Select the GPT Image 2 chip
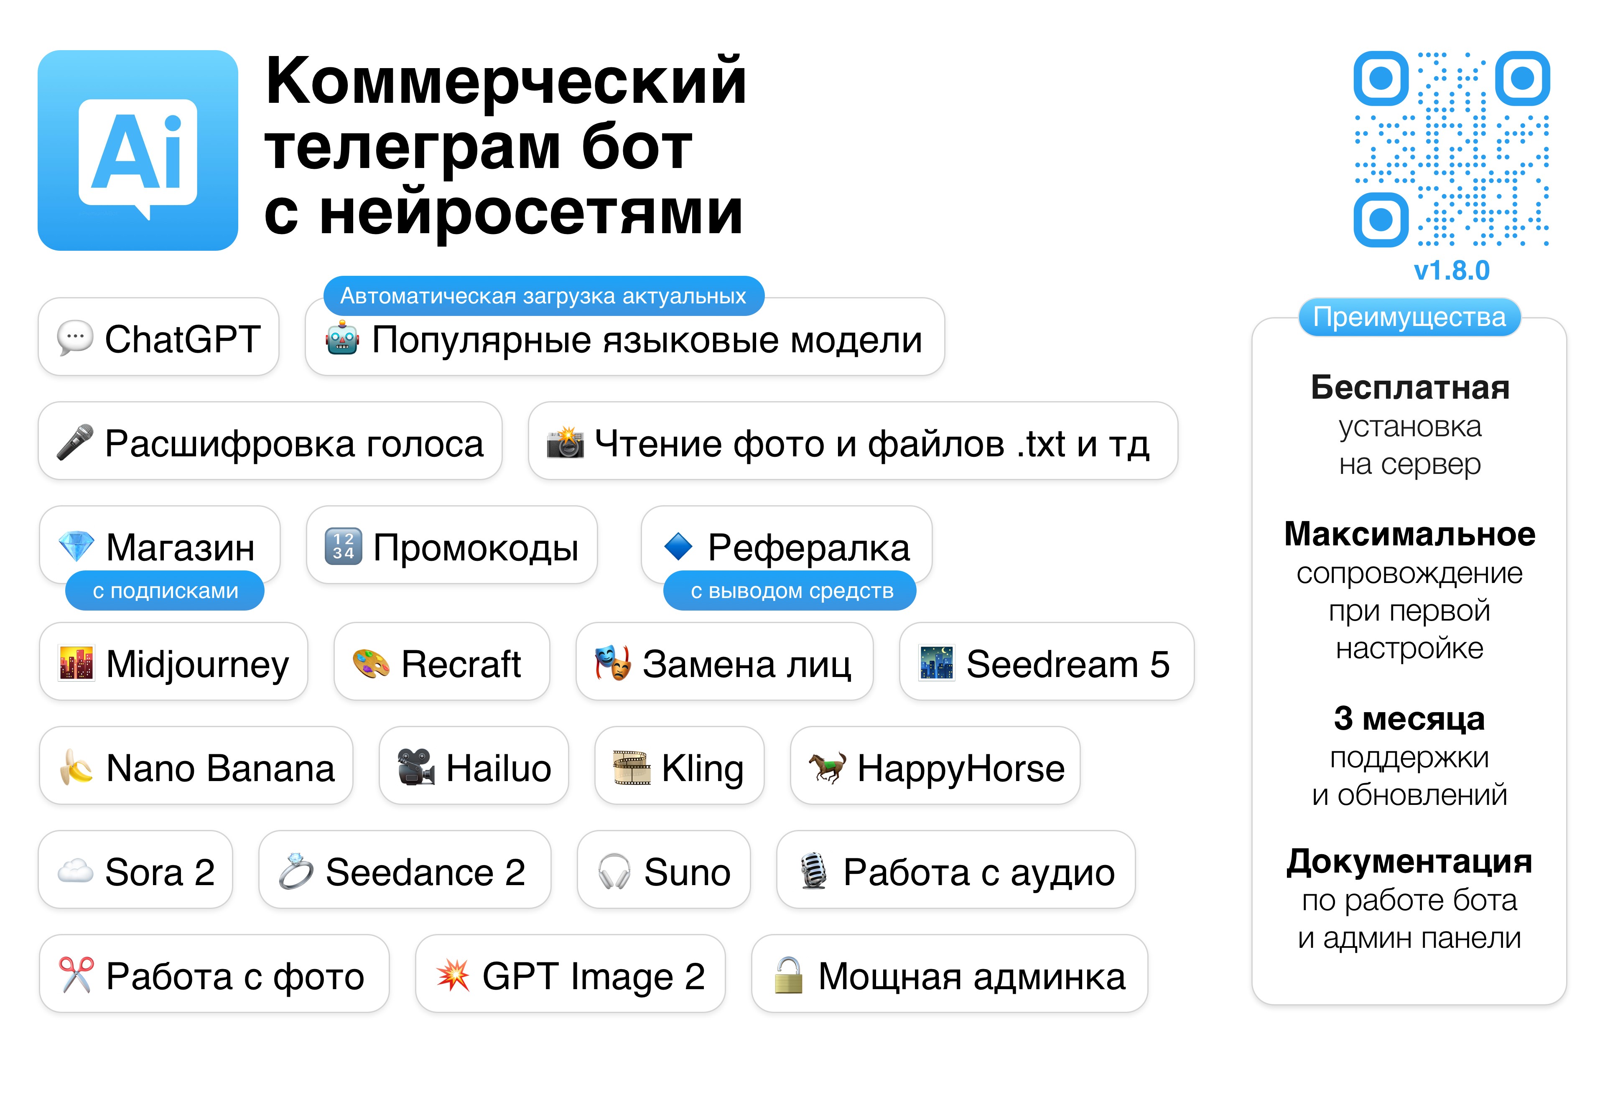 tap(571, 973)
